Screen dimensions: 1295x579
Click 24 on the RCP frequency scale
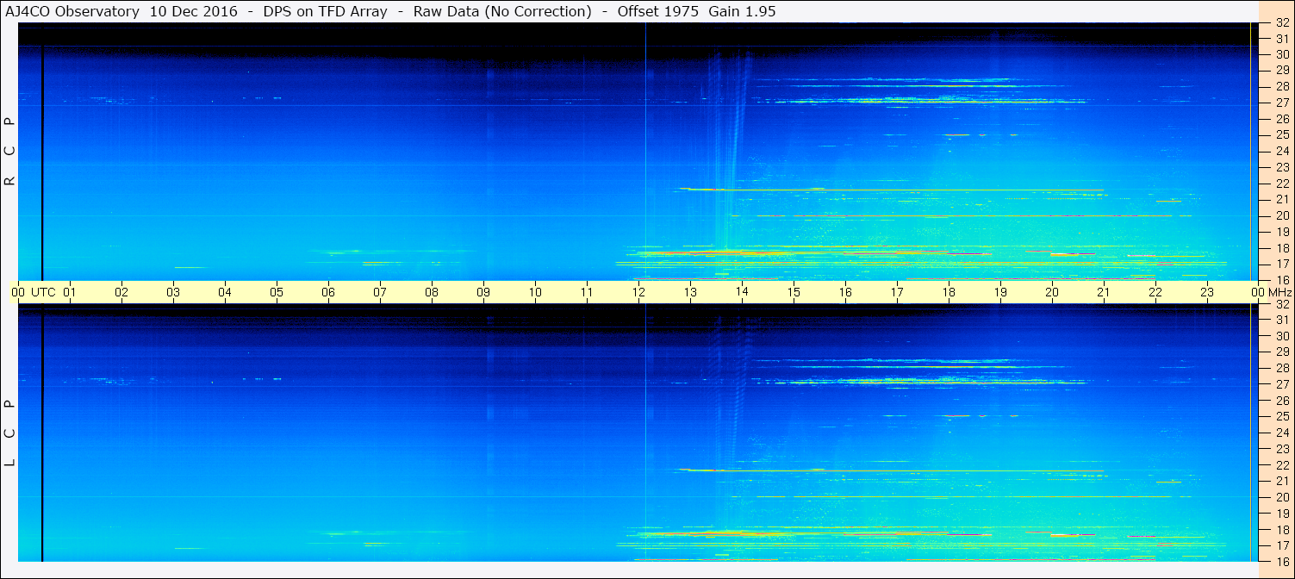pos(1282,151)
